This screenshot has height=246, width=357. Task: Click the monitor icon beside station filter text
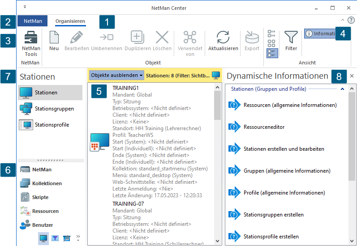coord(216,75)
